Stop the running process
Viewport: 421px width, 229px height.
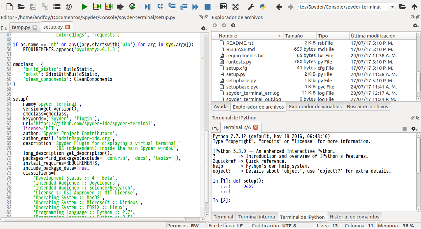pyautogui.click(x=208, y=6)
